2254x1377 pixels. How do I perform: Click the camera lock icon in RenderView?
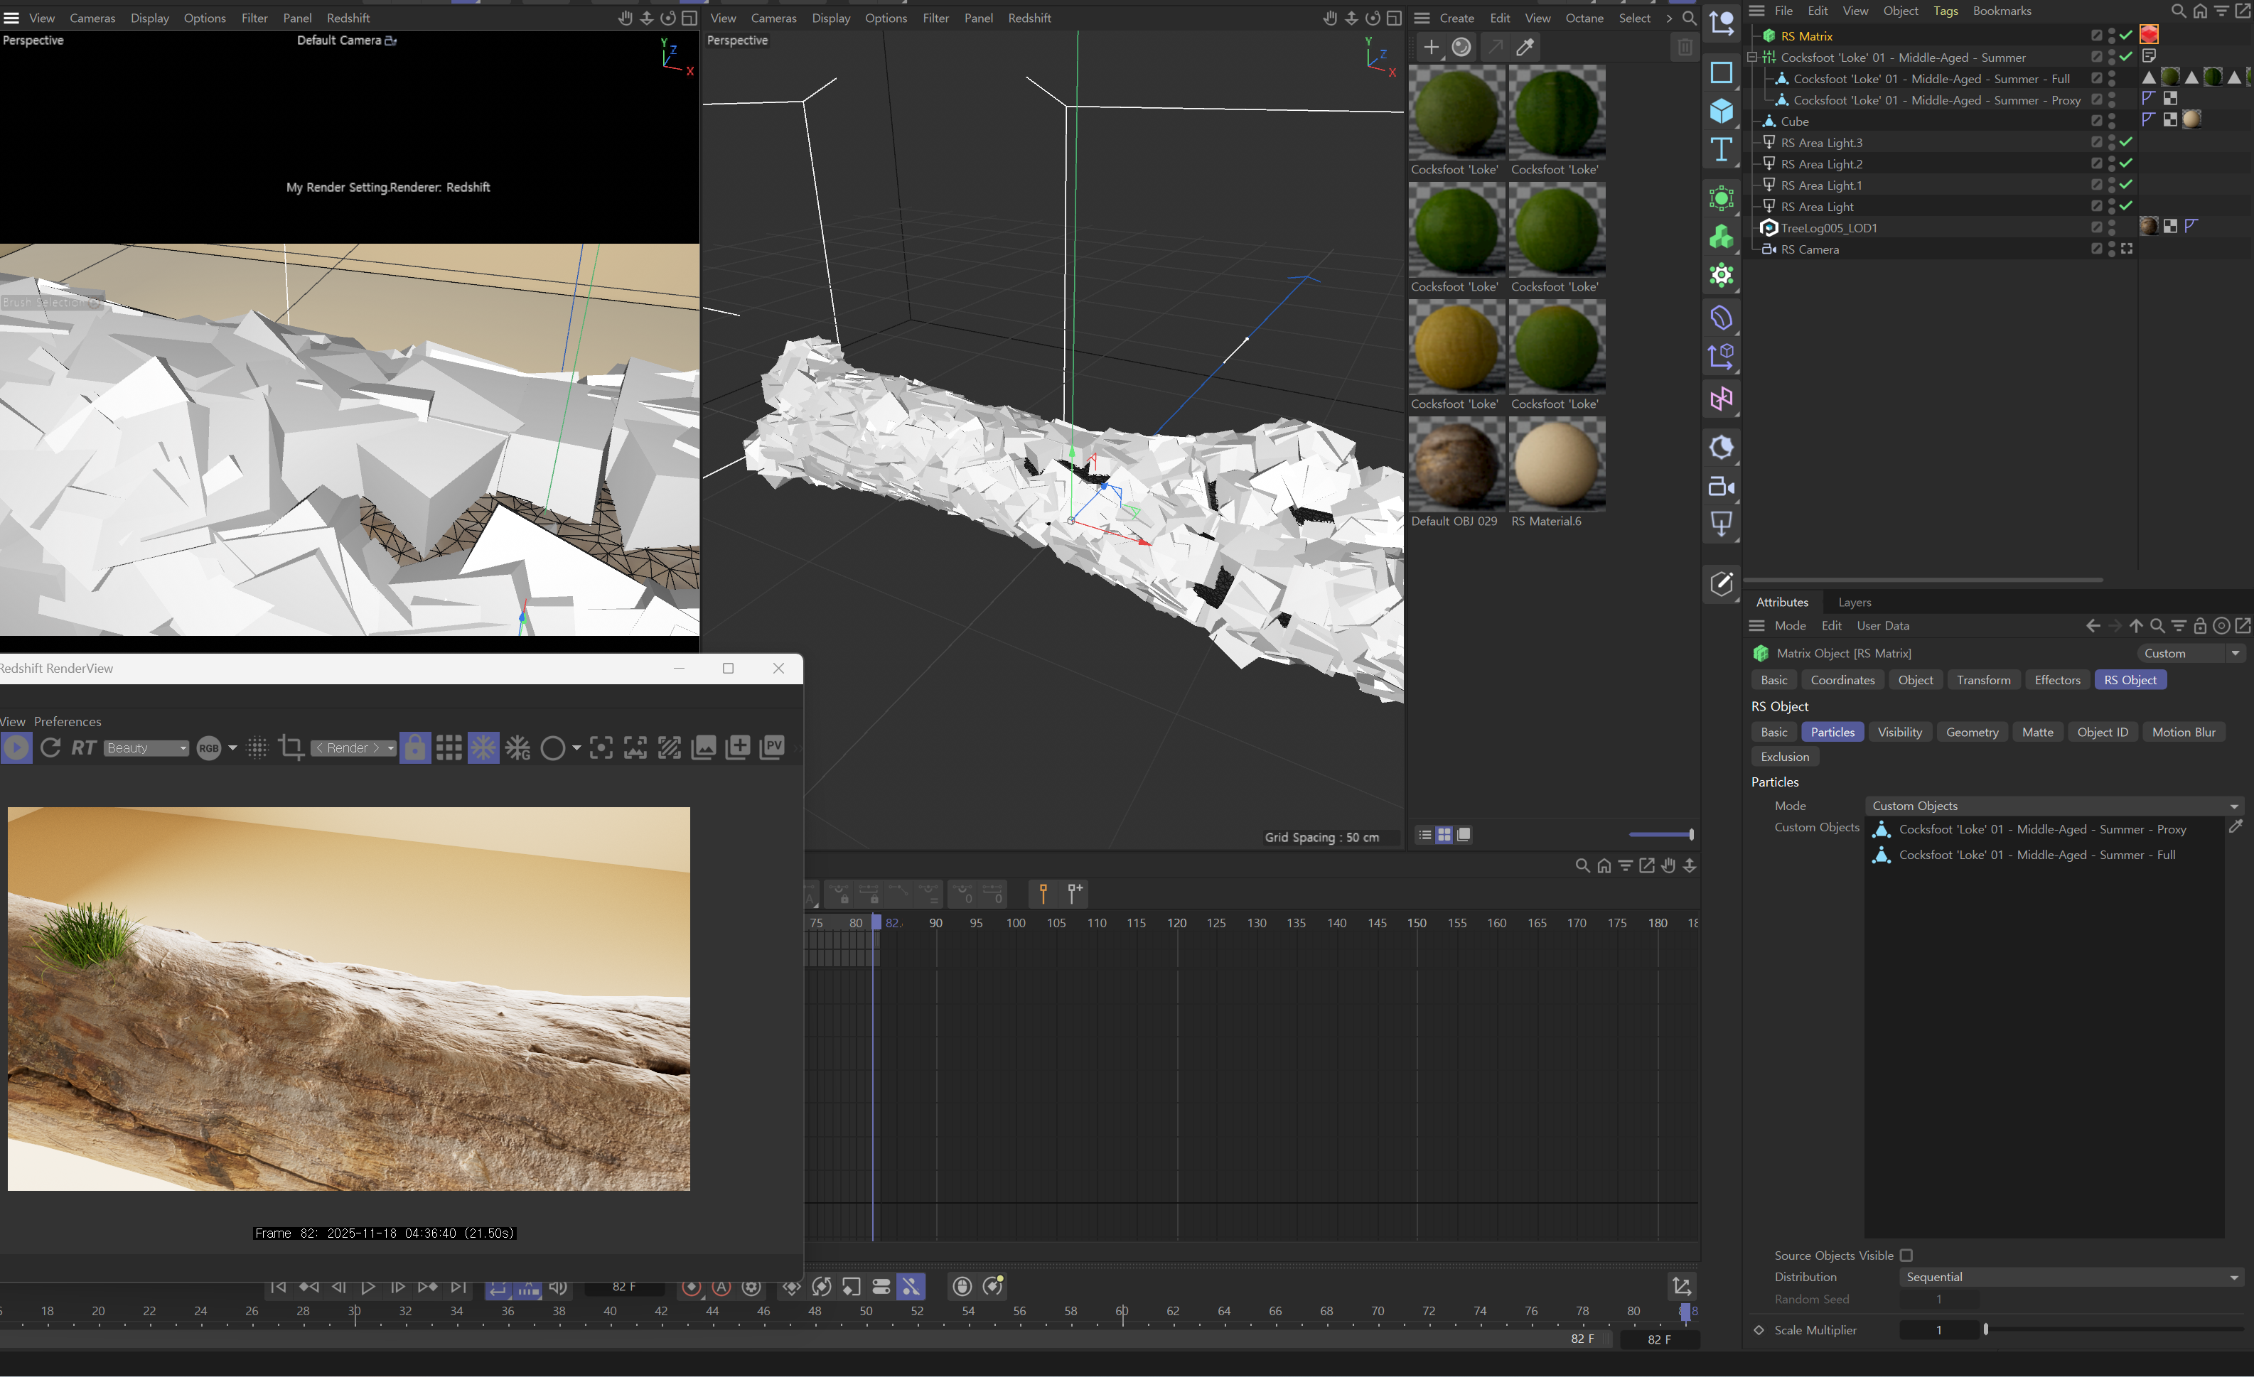click(x=414, y=747)
